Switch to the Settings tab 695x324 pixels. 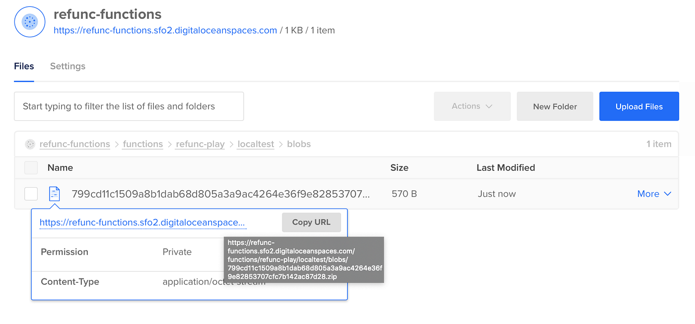(68, 66)
